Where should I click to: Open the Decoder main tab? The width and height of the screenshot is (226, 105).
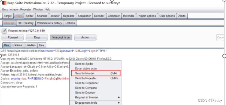click(99, 16)
